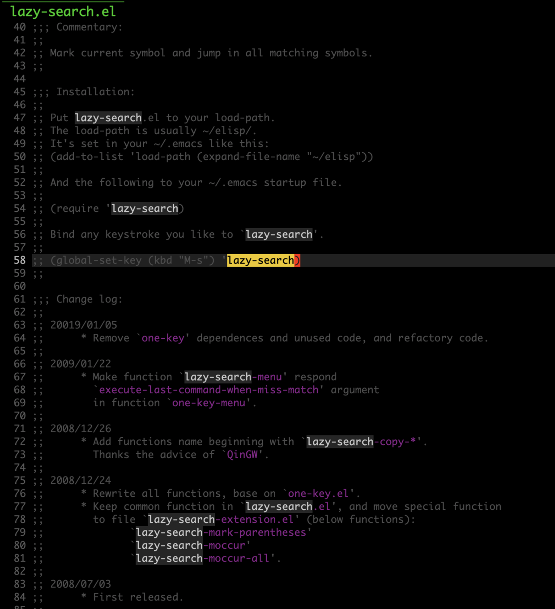The width and height of the screenshot is (555, 609).
Task: Click the purple 'one-key.el' on line 76
Action: 318,494
